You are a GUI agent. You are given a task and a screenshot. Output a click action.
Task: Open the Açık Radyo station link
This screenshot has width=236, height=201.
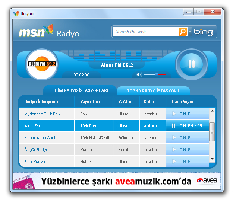(x=35, y=162)
